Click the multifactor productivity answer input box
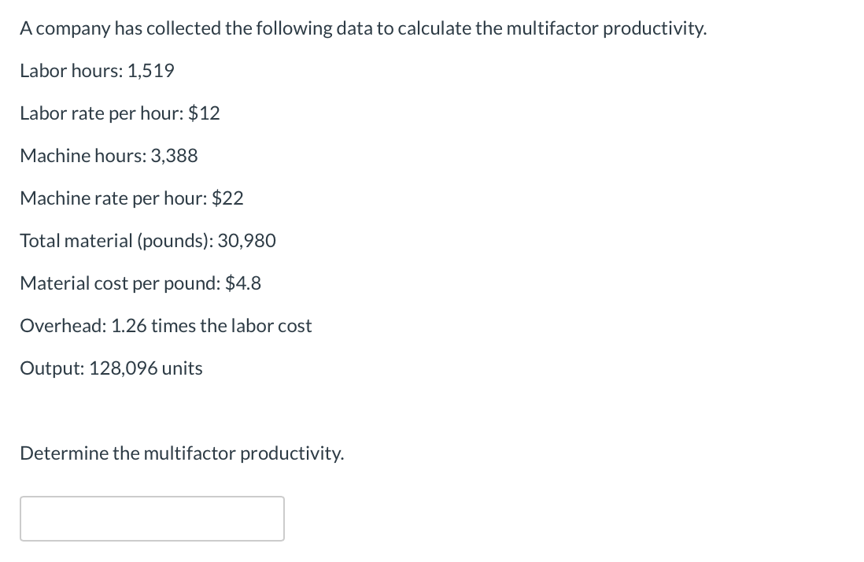 pos(152,518)
